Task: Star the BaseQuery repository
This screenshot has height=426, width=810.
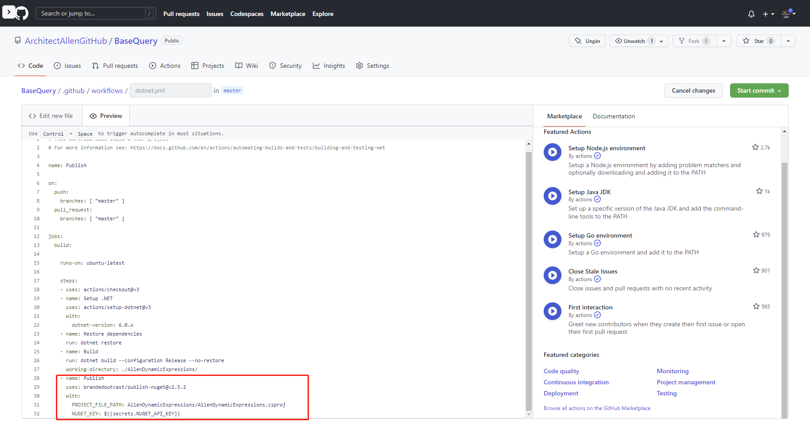Action: click(759, 41)
